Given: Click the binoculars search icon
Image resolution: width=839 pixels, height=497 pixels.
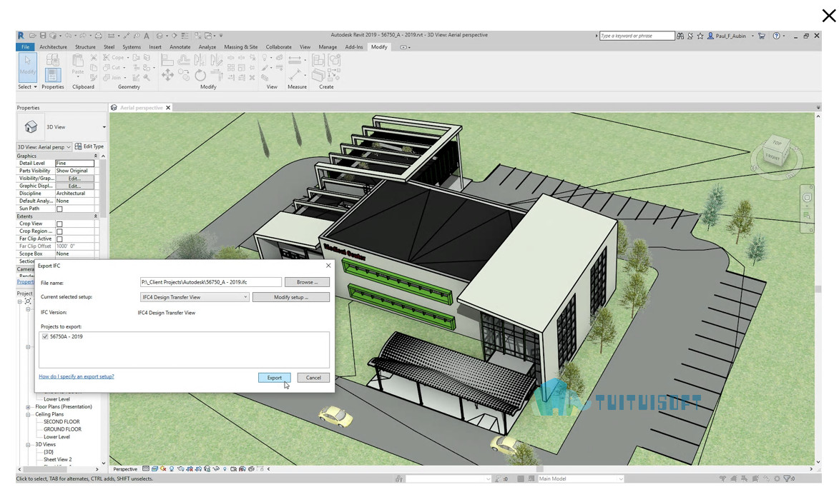Looking at the screenshot, I should click(x=680, y=36).
